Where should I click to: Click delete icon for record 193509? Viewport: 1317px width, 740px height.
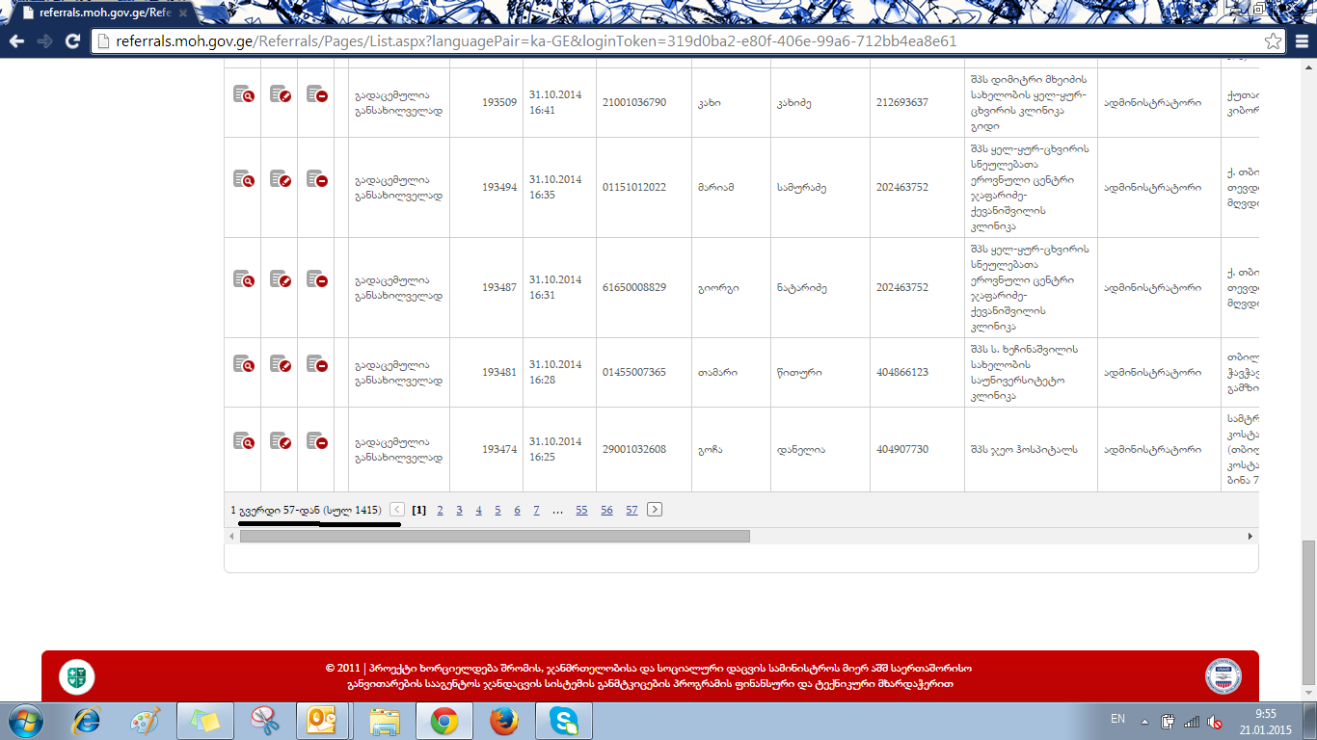pyautogui.click(x=316, y=94)
